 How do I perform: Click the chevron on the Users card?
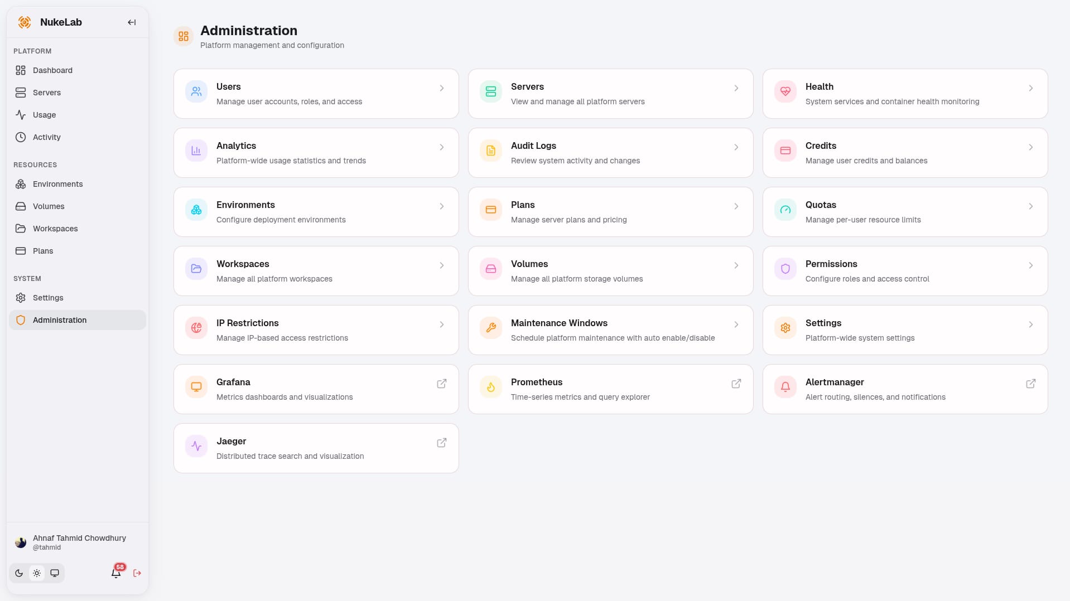click(442, 88)
